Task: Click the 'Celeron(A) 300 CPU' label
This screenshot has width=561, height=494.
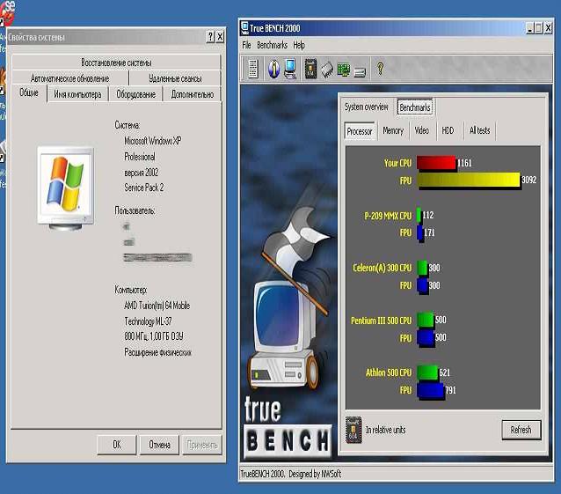Action: [382, 268]
